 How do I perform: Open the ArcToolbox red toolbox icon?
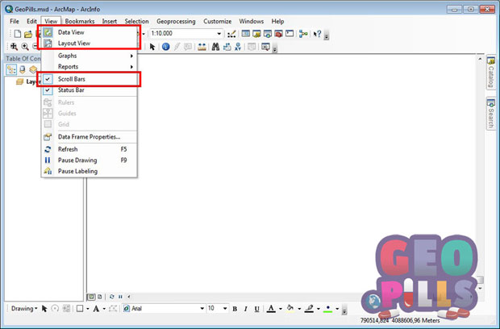click(x=278, y=34)
